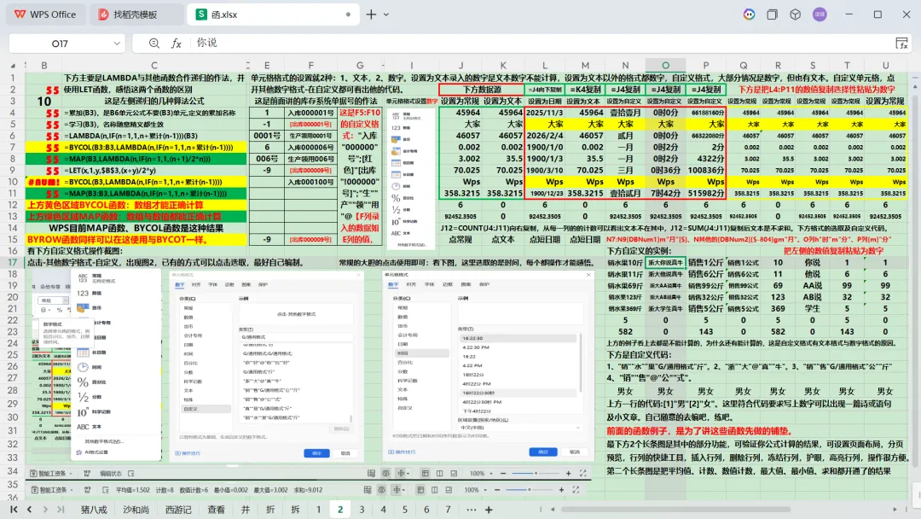921x519 pixels.
Task: Select cell with text AA说
Action: coord(813,285)
